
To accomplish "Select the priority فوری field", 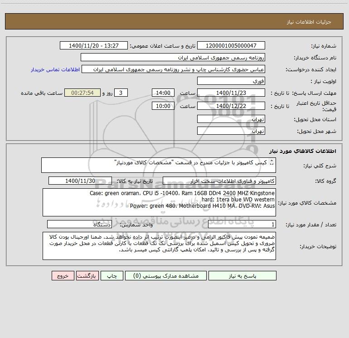I will (x=231, y=81).
